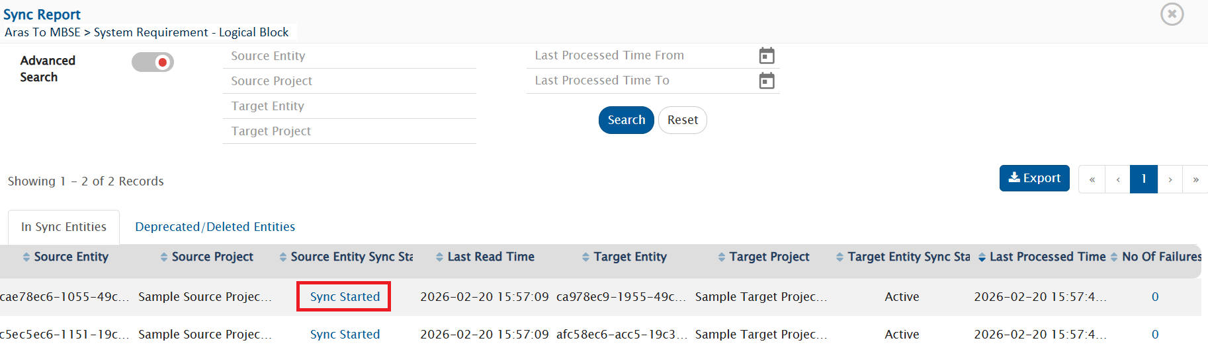Click the sort arrows for Target Entity
Image resolution: width=1208 pixels, height=359 pixels.
[x=585, y=257]
